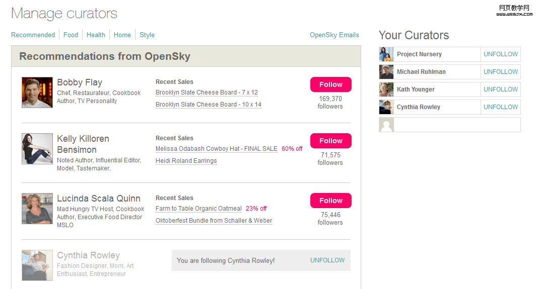This screenshot has width=538, height=289.
Task: Open Project Nursery avatar in Your Curators
Action: click(386, 54)
